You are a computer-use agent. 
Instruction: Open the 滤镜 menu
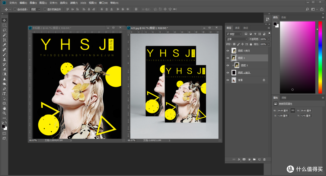click(73, 3)
